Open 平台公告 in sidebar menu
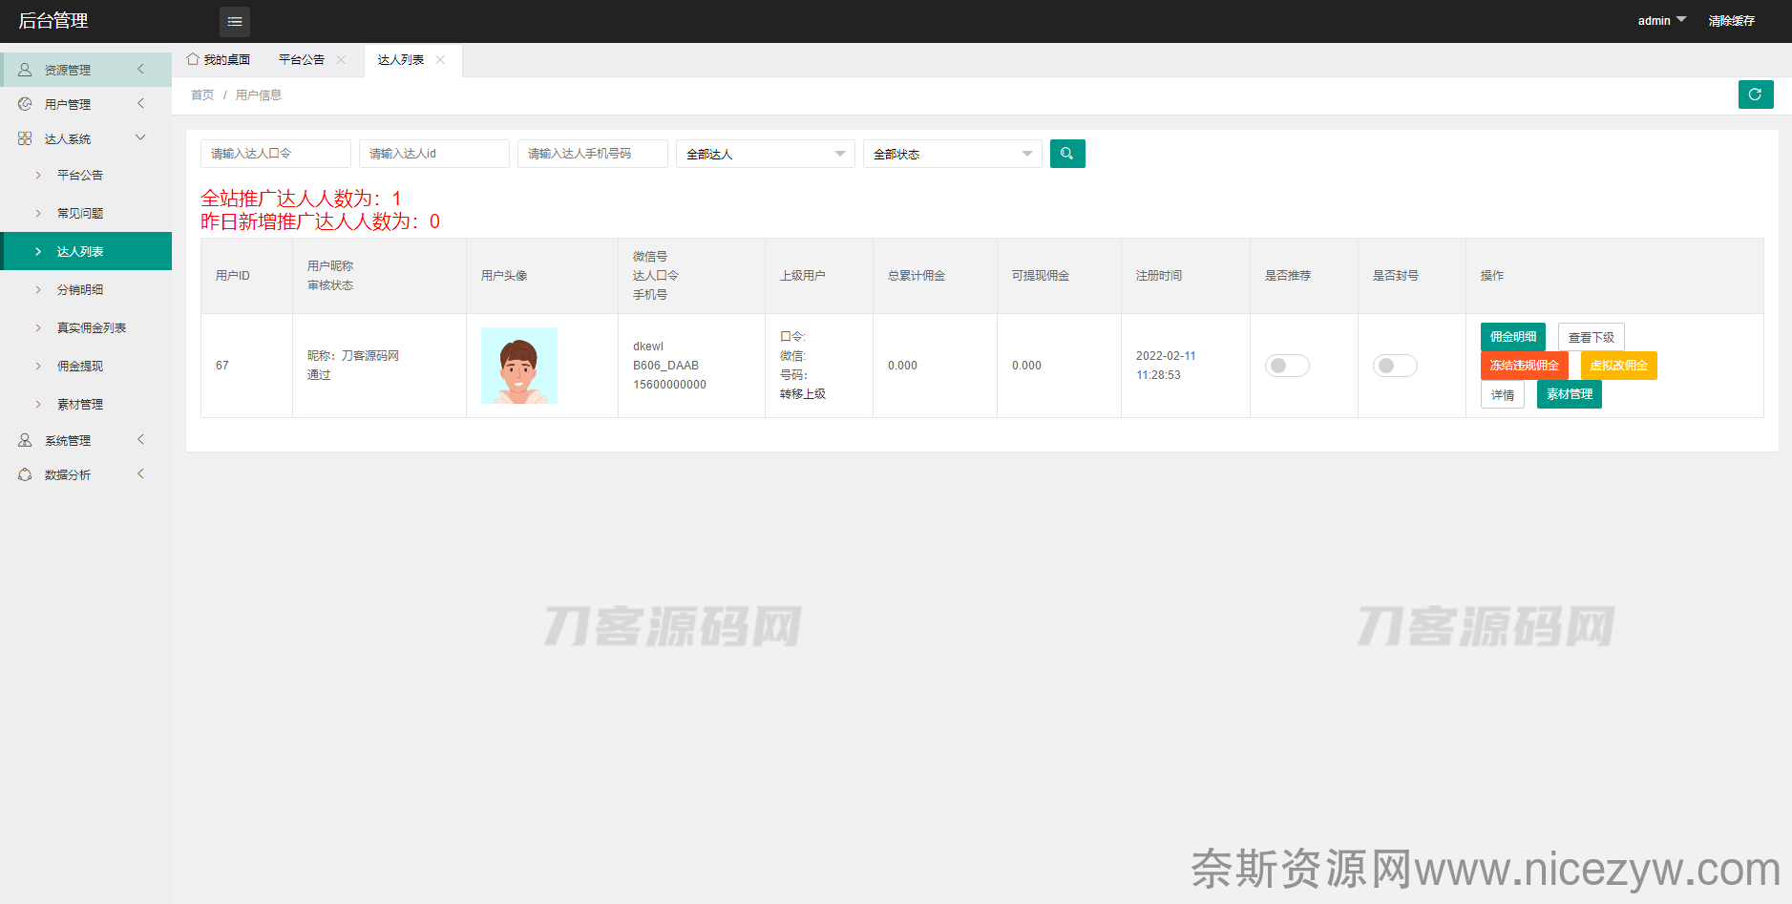This screenshot has height=904, width=1792. pyautogui.click(x=86, y=175)
